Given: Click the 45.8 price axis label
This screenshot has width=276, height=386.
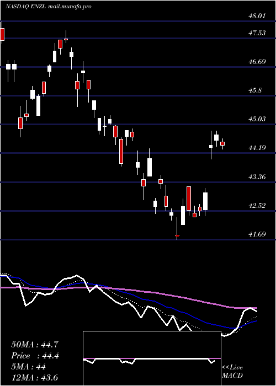Looking at the screenshot, I should pyautogui.click(x=255, y=90).
